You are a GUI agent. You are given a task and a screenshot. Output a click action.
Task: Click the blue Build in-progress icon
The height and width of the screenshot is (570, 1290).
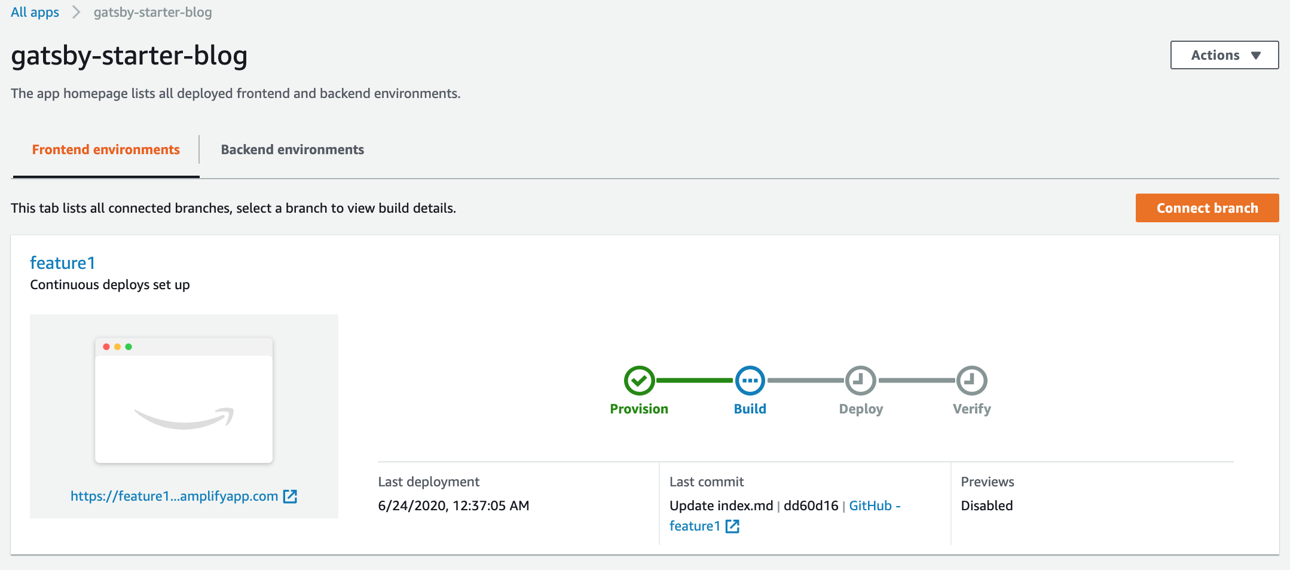(x=750, y=381)
